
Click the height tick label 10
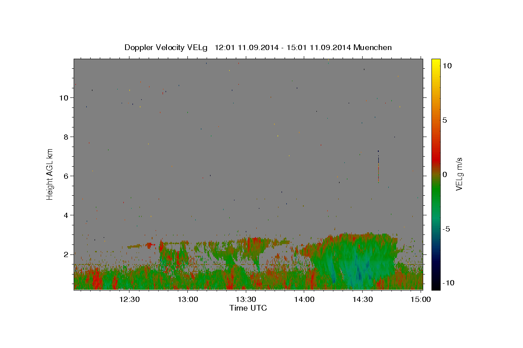tap(64, 98)
